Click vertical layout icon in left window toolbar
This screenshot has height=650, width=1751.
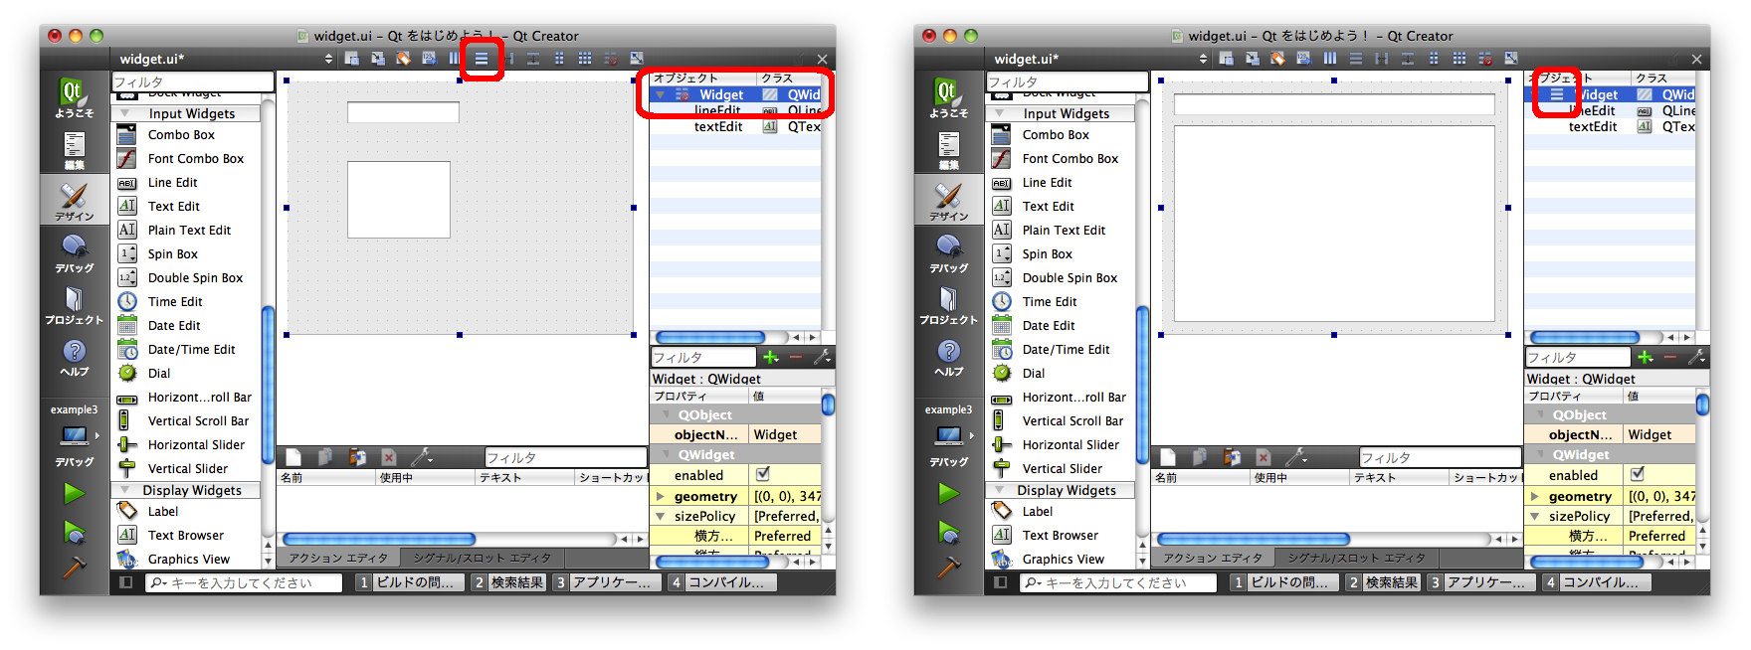[482, 59]
